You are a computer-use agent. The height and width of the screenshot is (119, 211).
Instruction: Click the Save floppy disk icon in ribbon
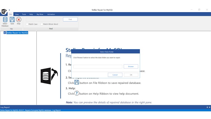pos(12,20)
